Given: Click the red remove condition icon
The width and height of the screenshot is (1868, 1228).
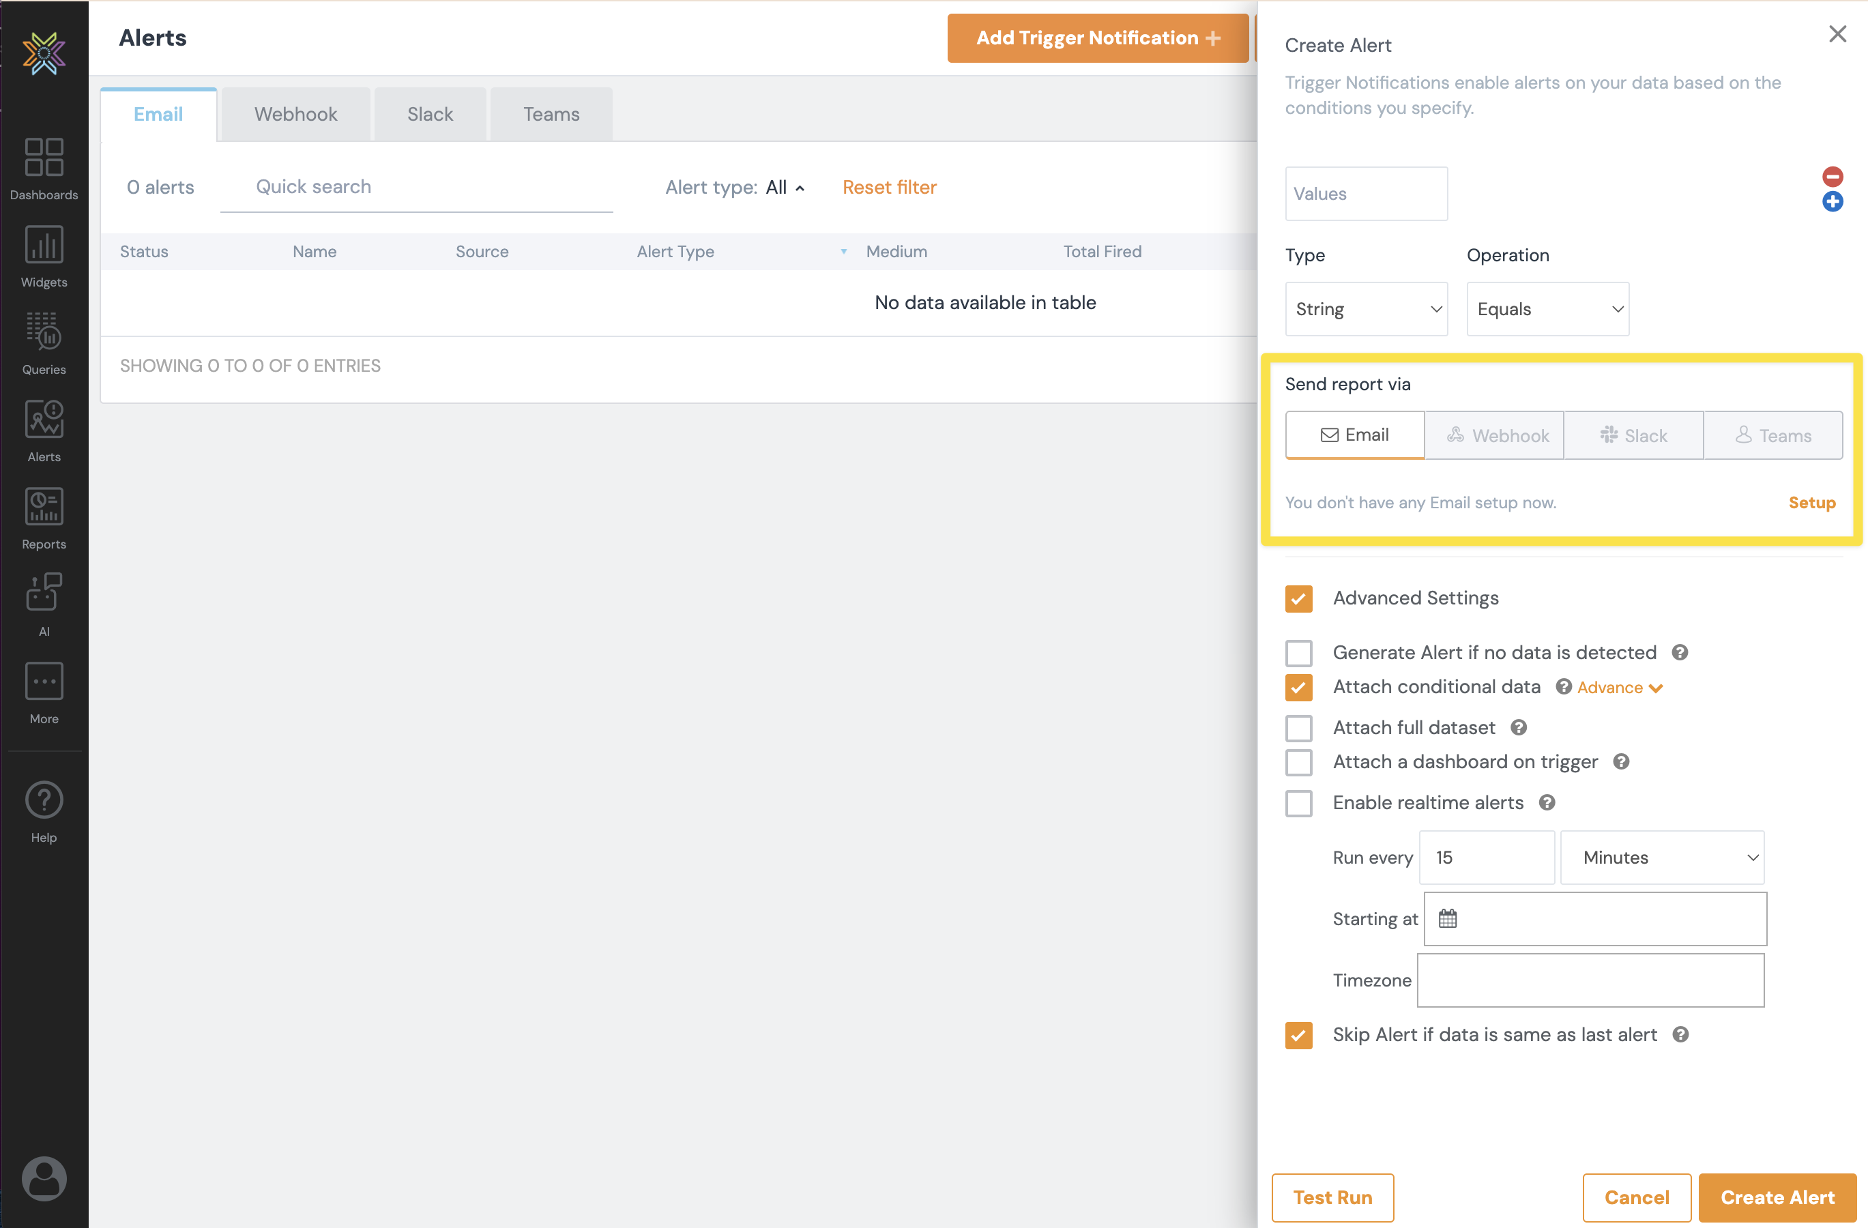Looking at the screenshot, I should 1832,176.
